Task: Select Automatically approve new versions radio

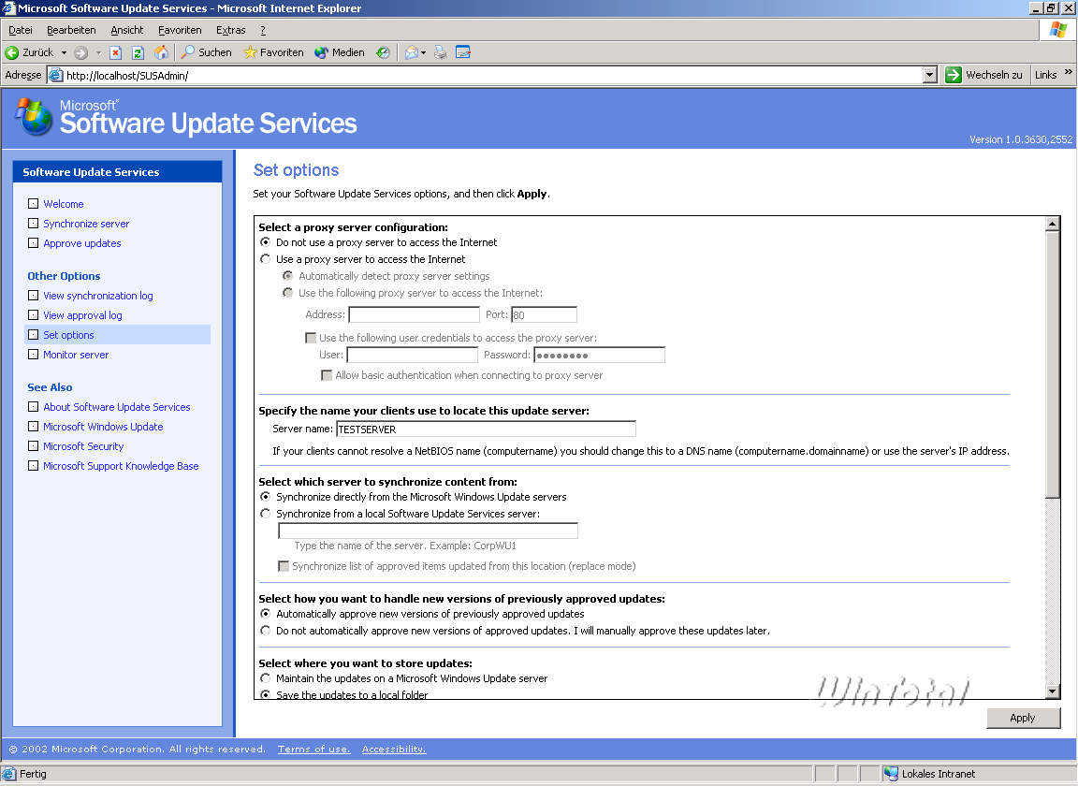Action: pos(266,614)
